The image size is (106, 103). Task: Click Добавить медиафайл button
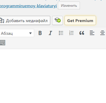point(25,20)
